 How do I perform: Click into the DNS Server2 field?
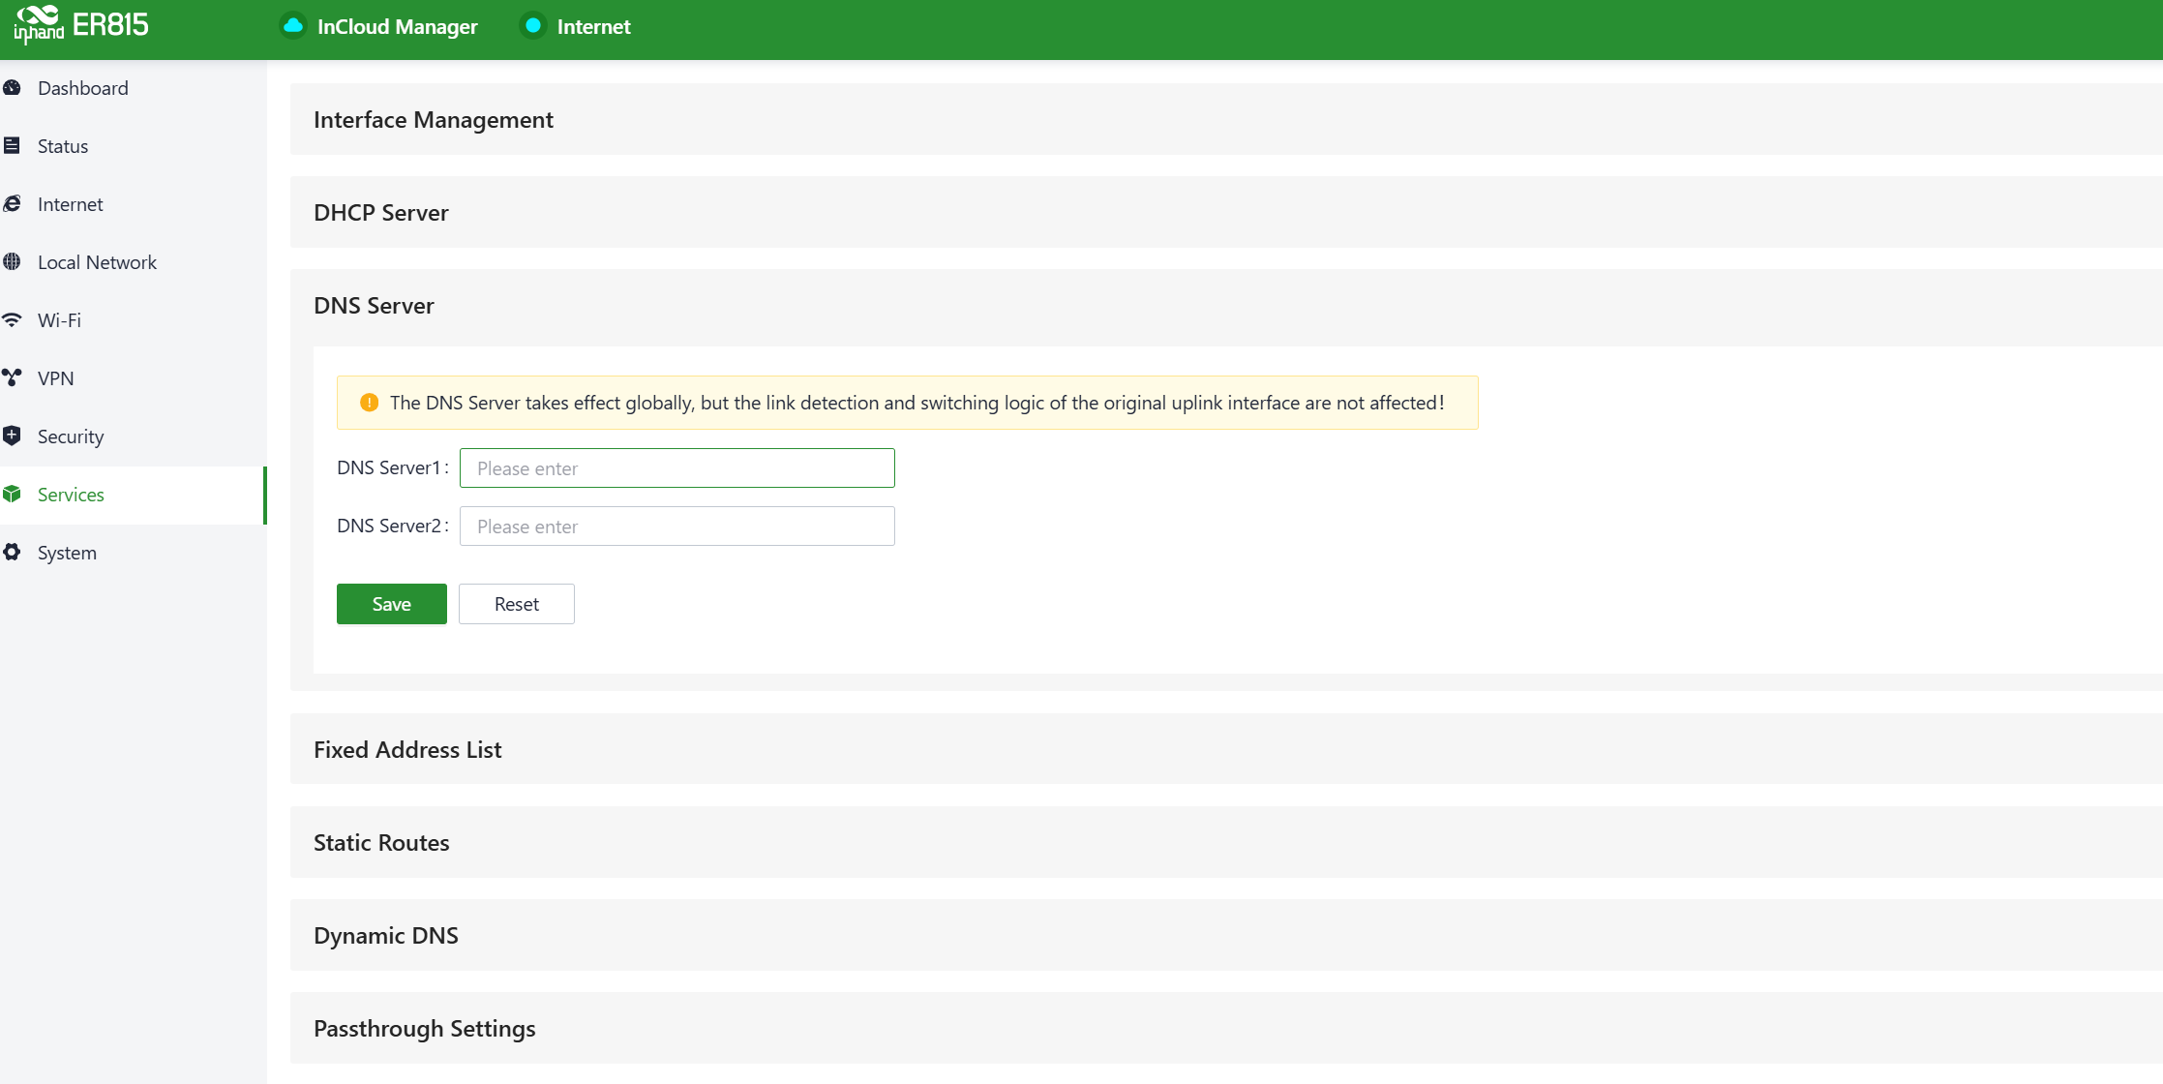pos(676,527)
